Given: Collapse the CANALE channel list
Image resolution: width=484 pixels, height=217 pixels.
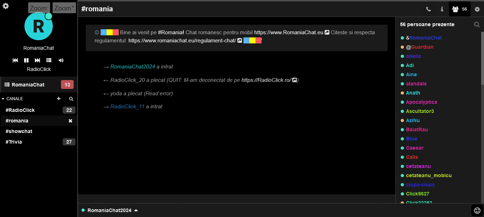Looking at the screenshot, I should pyautogui.click(x=3, y=99).
